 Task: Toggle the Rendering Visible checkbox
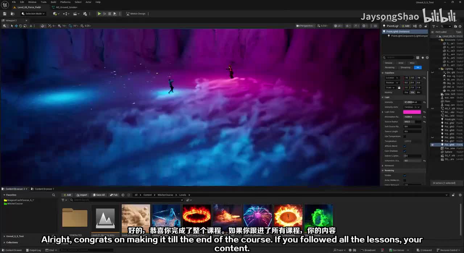(x=405, y=175)
